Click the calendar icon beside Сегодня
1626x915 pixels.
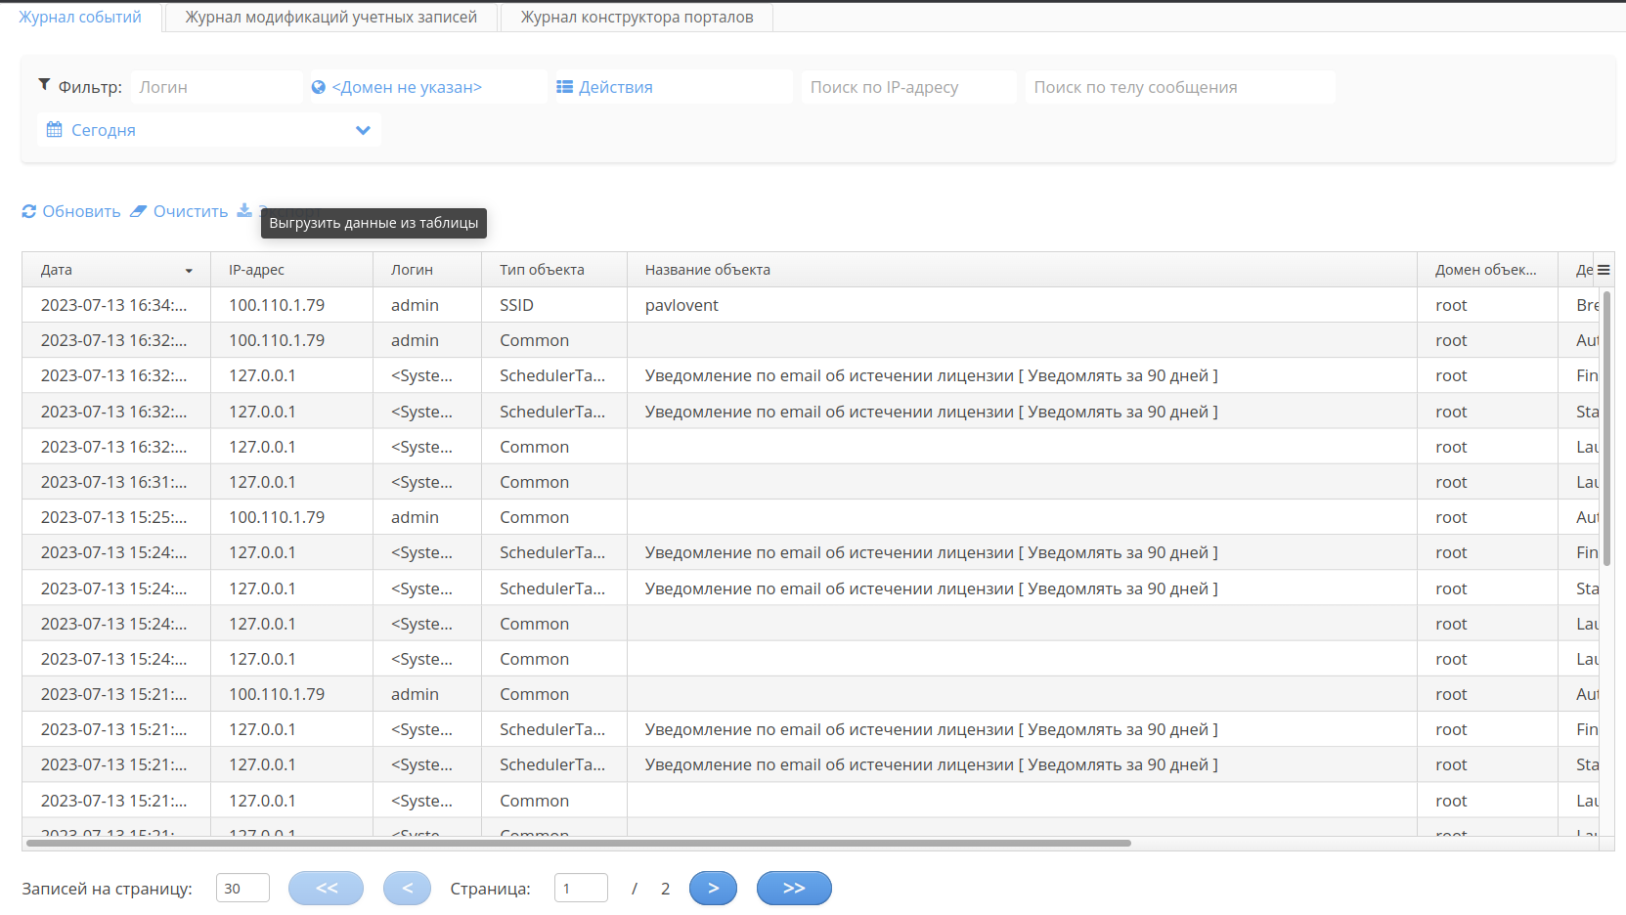(55, 130)
